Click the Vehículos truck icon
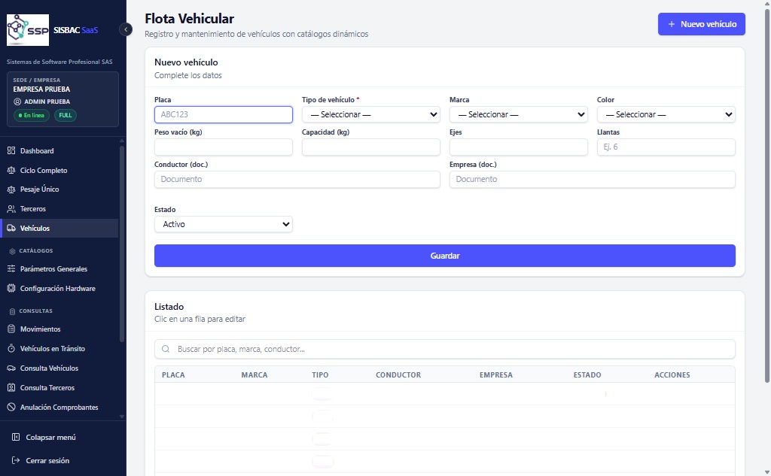 (11, 229)
